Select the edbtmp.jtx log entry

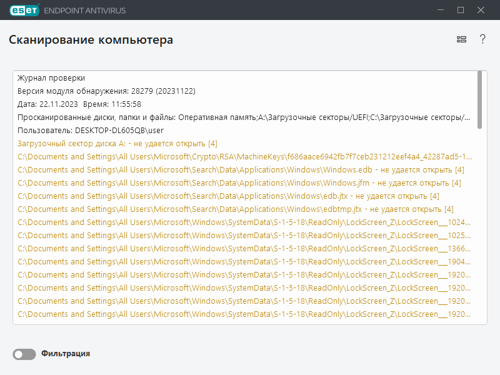[236, 209]
